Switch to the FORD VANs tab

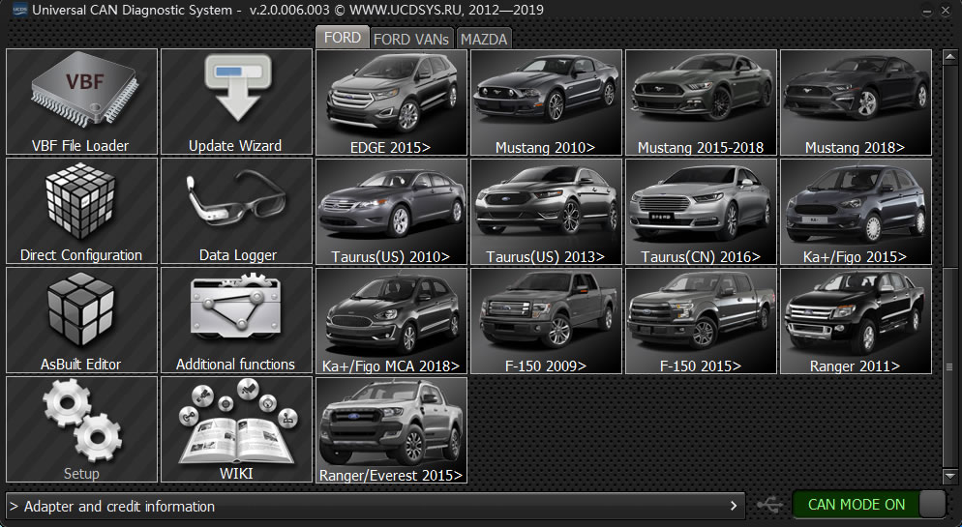point(411,39)
